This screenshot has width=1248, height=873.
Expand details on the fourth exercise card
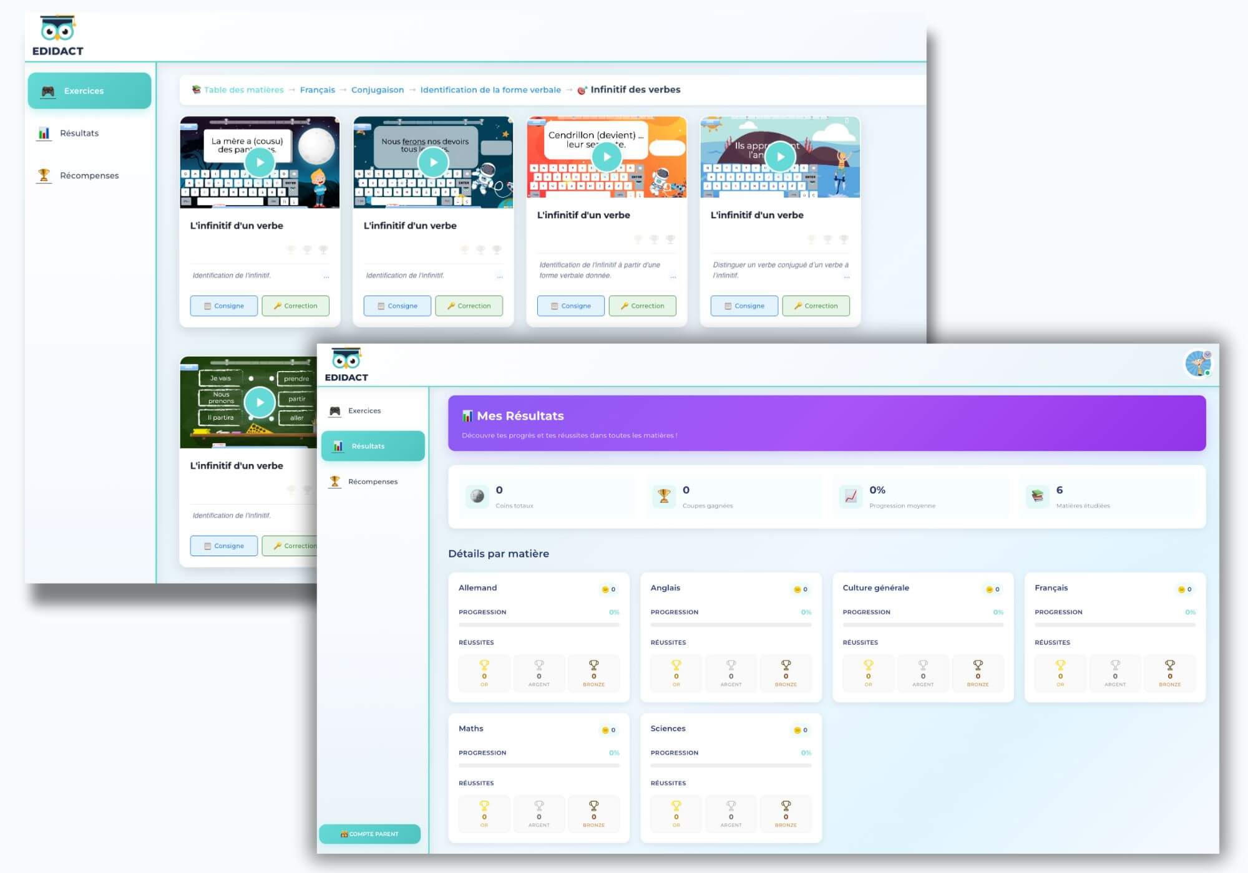[846, 276]
